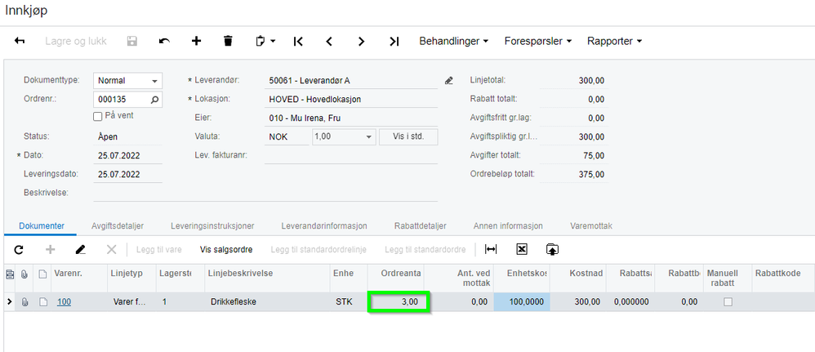Click Legg til standardordrelinje
The height and width of the screenshot is (352, 815).
pos(318,250)
